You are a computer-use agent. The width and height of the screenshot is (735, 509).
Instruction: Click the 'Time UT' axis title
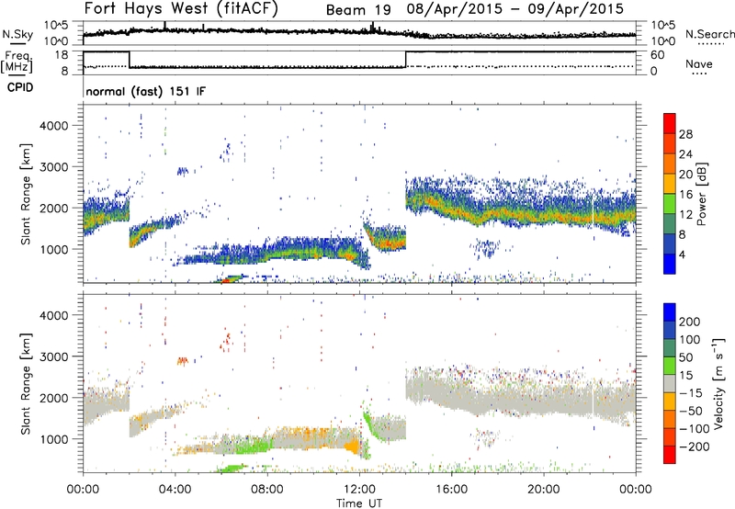(359, 503)
